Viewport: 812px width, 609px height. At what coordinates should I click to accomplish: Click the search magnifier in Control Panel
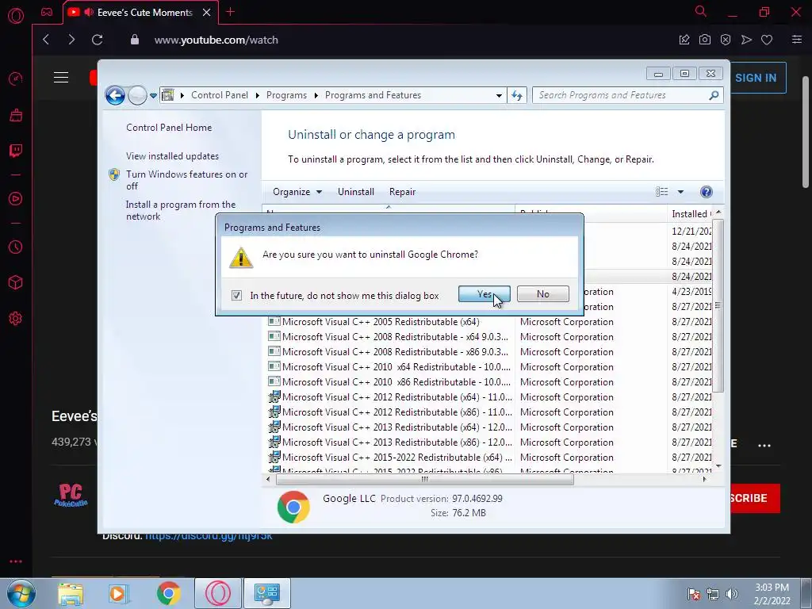(714, 95)
